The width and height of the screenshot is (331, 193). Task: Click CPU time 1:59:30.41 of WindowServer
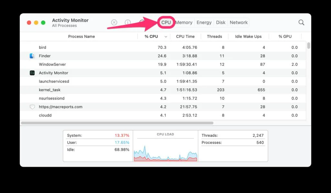coord(187,65)
